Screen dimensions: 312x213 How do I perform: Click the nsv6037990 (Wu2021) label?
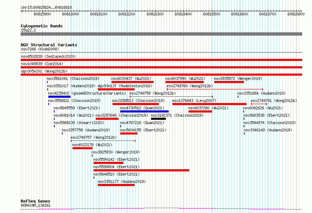coord(185,78)
